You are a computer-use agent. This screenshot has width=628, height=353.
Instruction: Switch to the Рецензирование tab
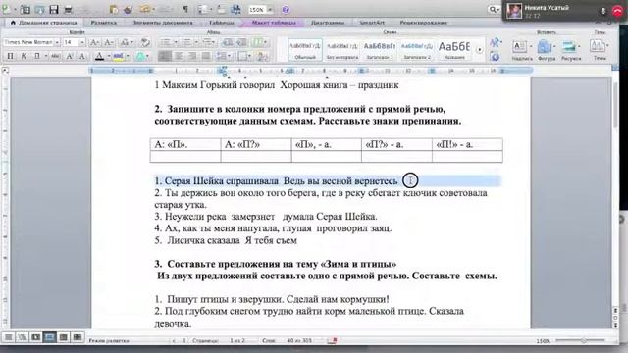coord(423,23)
